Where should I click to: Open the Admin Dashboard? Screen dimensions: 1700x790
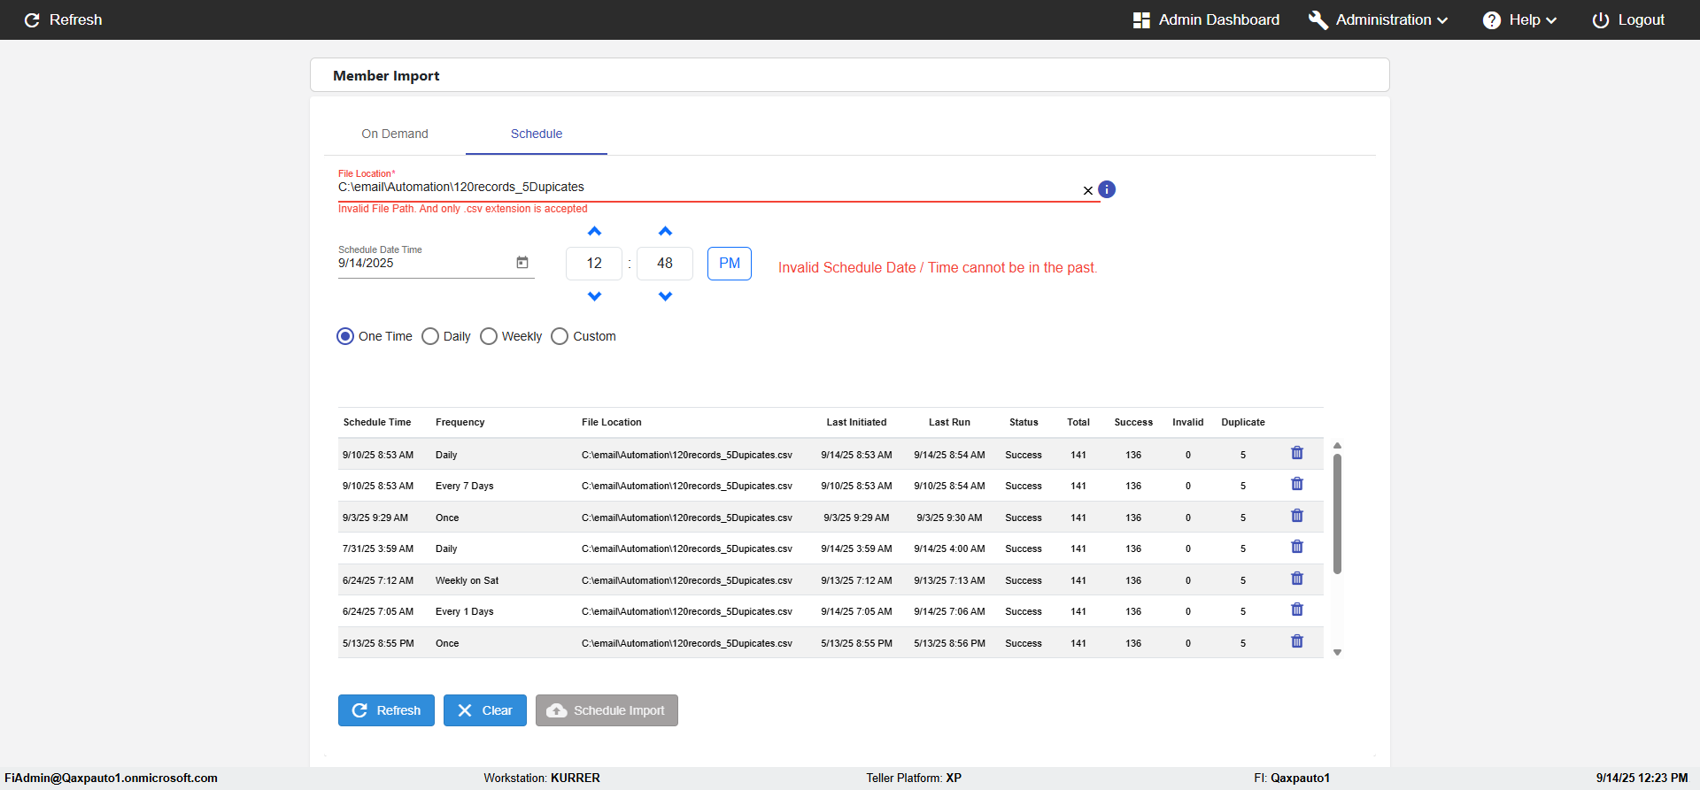click(x=1206, y=19)
